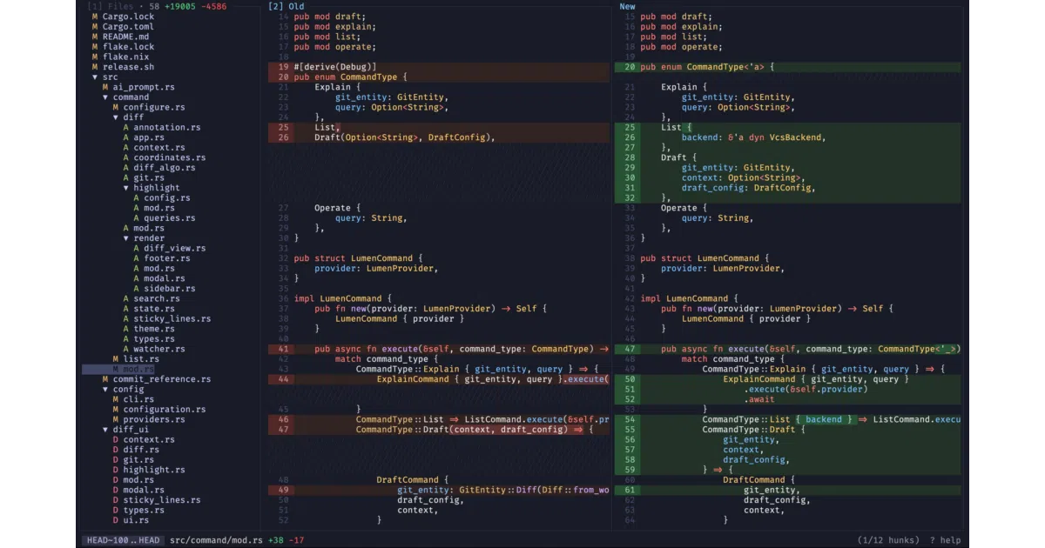
Task: Click the M status marker beside release.sh
Action: [x=95, y=67]
